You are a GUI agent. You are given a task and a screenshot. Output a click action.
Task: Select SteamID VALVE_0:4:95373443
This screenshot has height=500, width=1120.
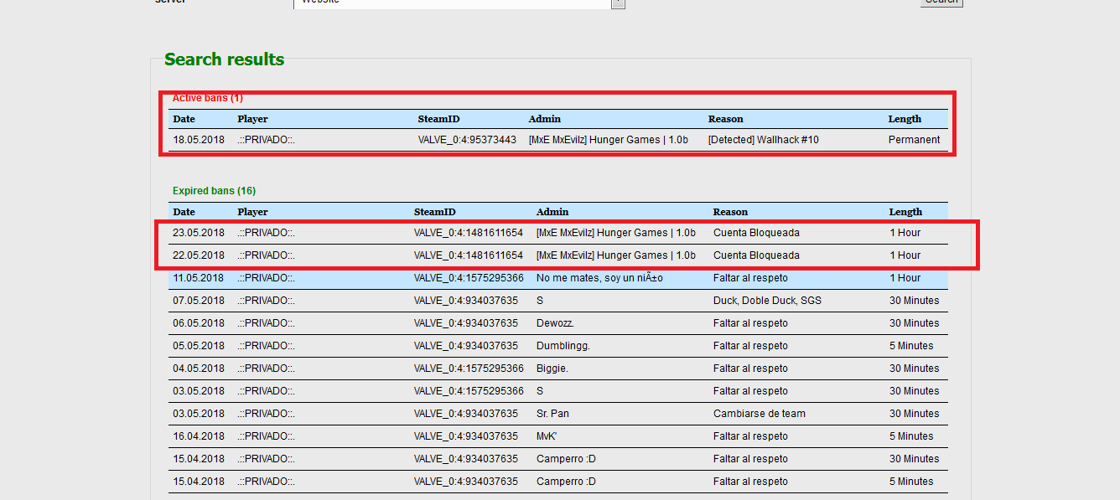point(467,140)
